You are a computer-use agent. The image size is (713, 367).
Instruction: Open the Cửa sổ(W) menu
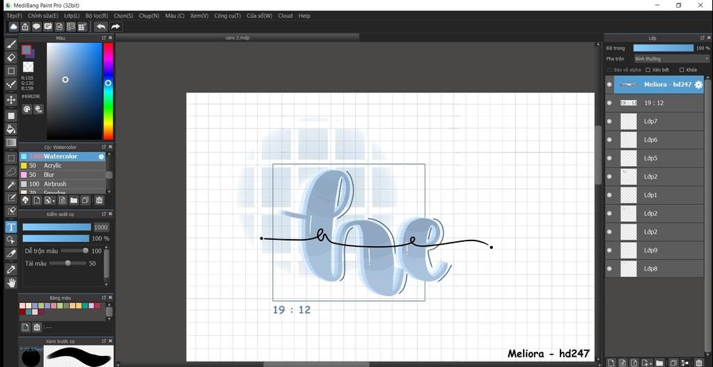coord(260,15)
